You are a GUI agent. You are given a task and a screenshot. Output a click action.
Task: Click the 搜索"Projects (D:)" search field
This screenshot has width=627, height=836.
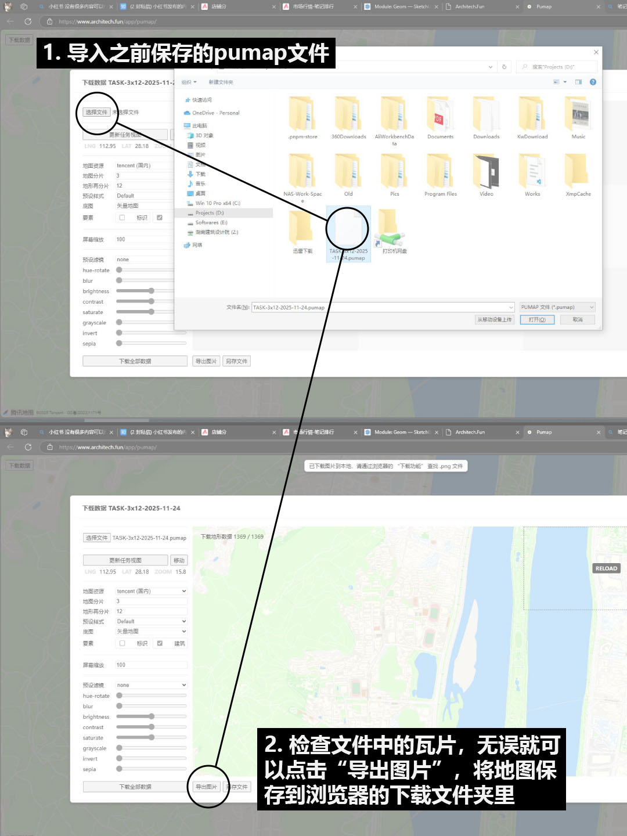pos(557,67)
